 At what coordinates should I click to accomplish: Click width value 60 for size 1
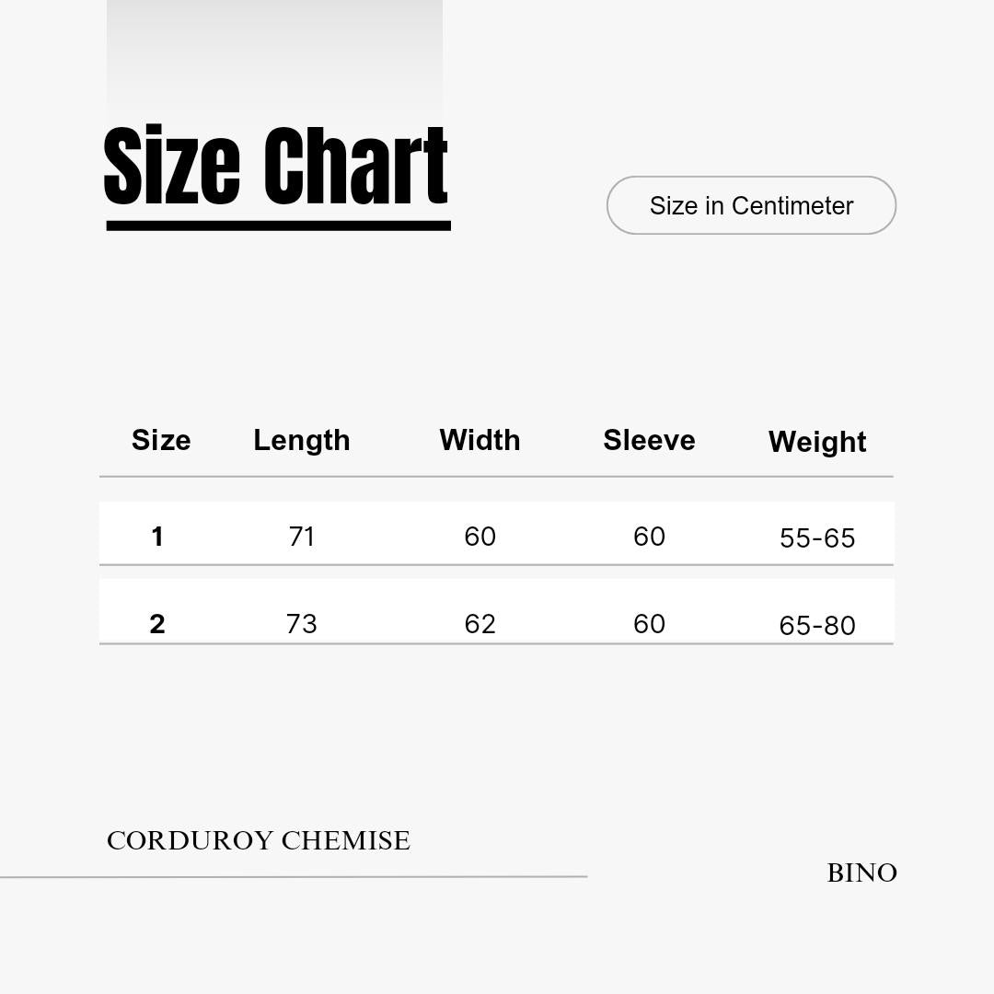coord(480,537)
